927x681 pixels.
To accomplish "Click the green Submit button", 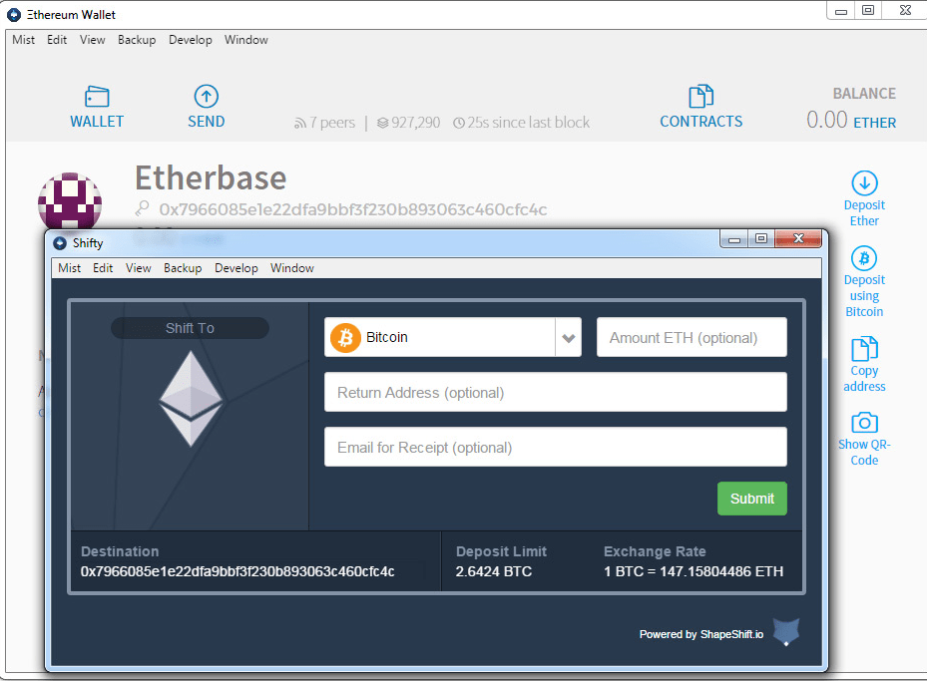I will [x=752, y=499].
